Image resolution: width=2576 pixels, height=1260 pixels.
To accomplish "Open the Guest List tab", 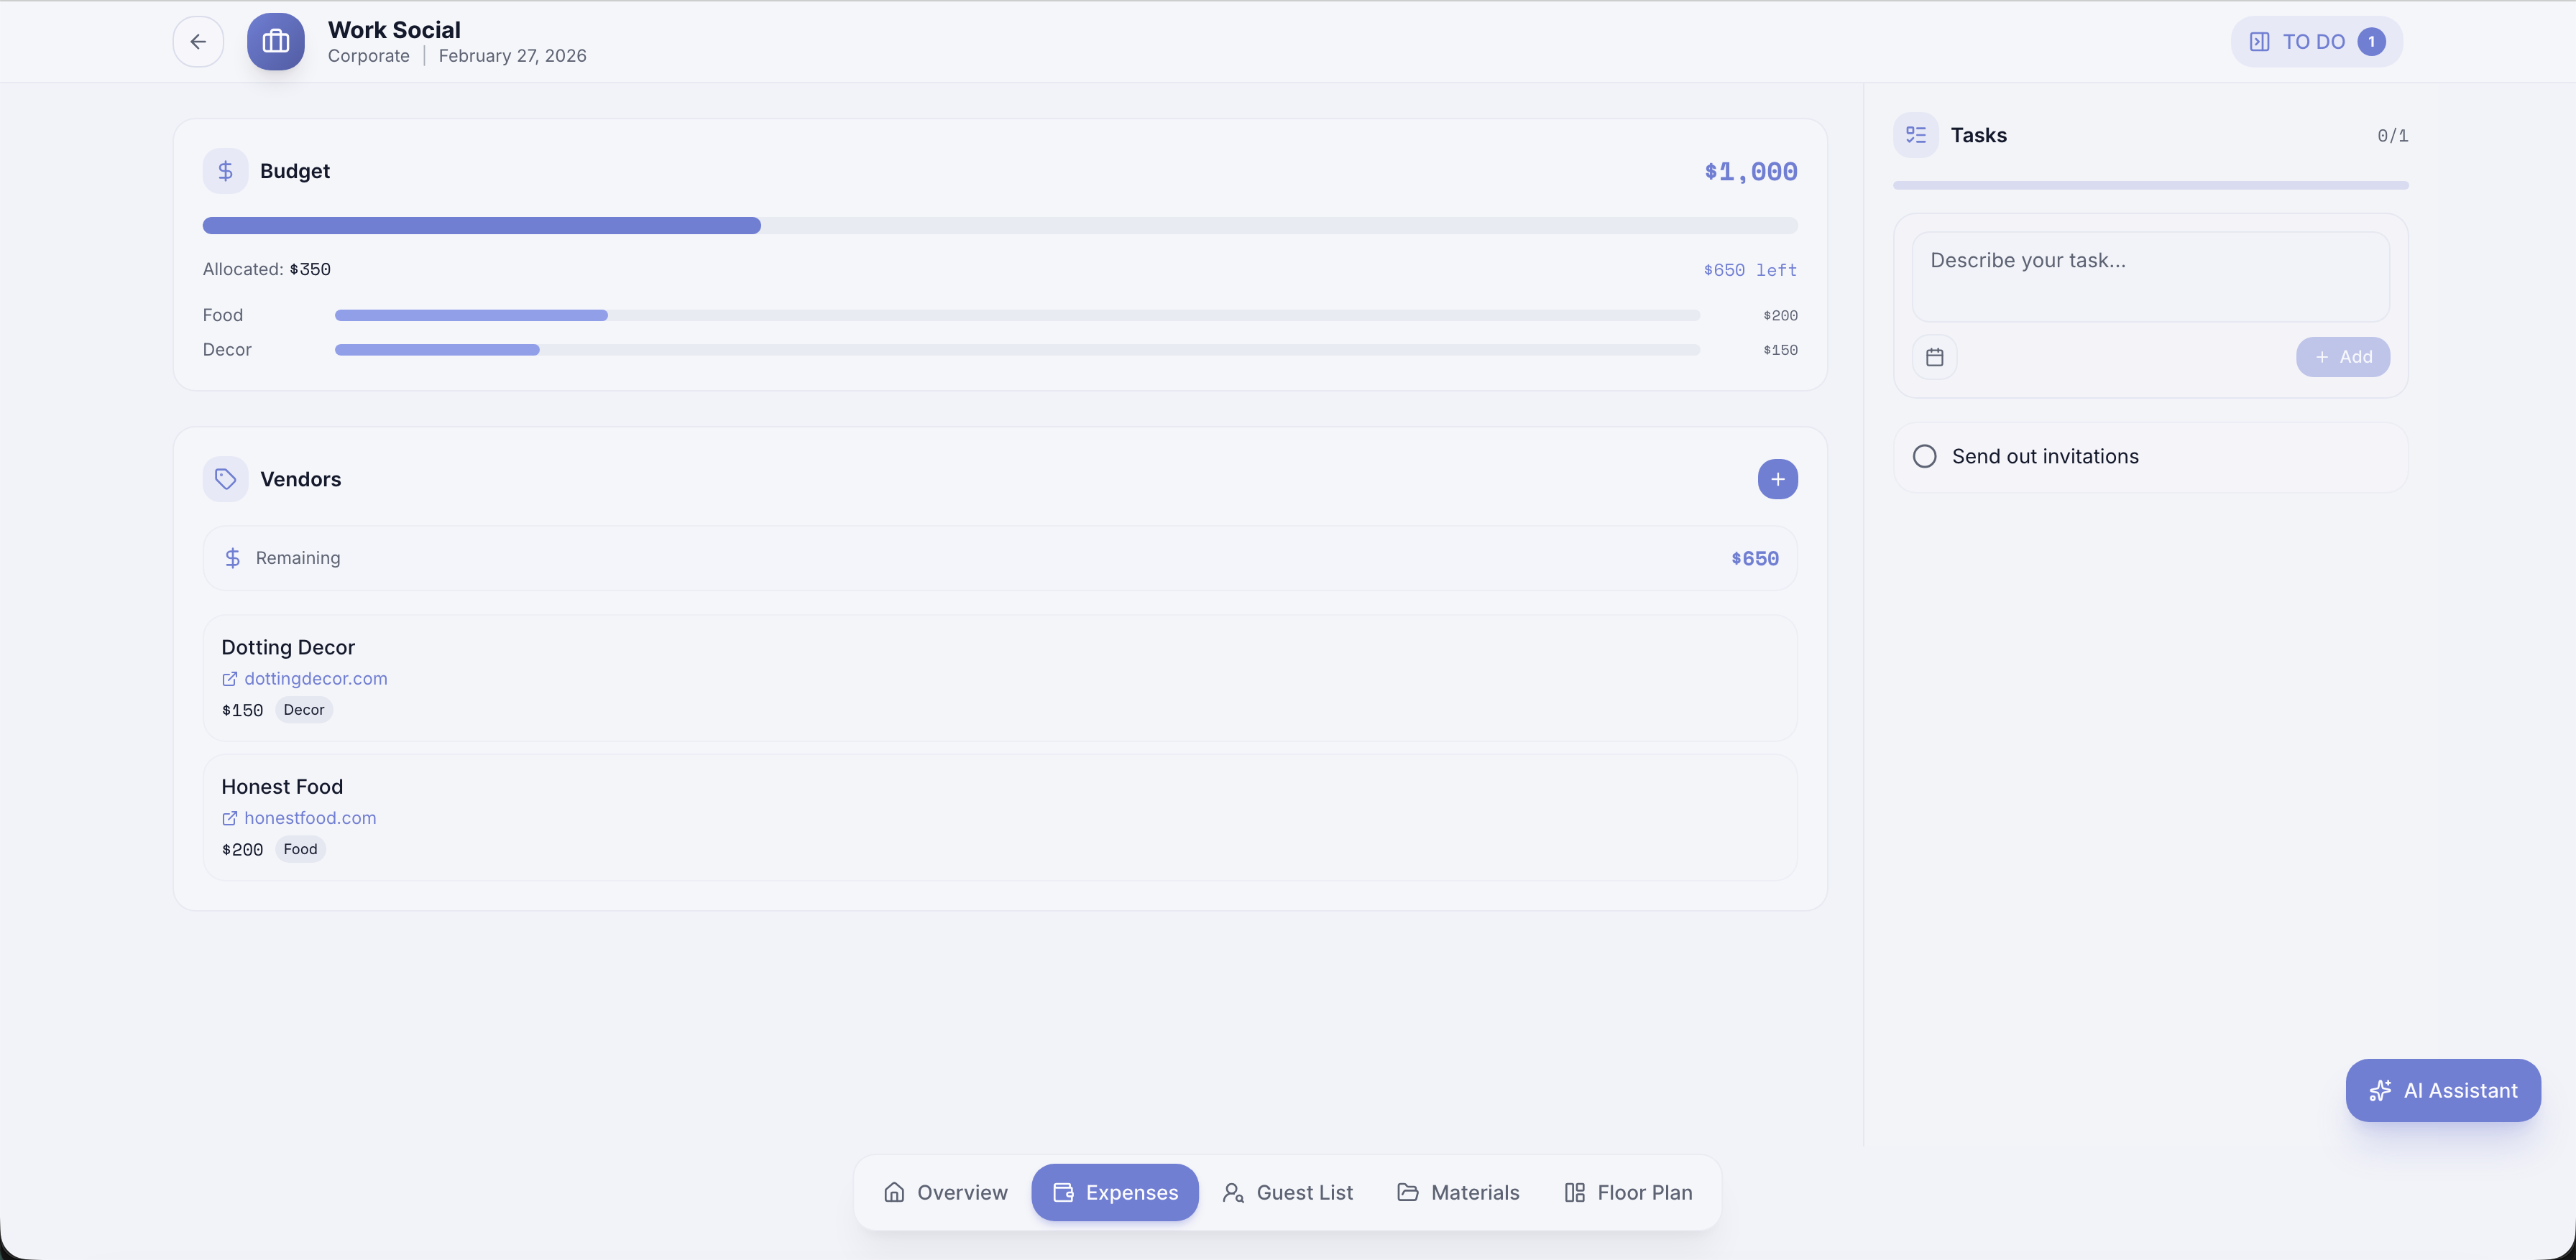I will tap(1287, 1192).
